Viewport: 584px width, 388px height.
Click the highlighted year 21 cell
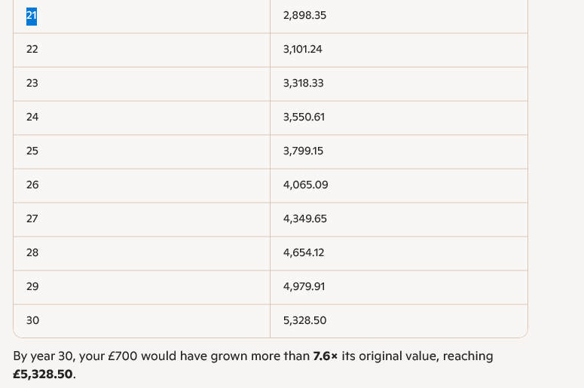click(x=32, y=16)
